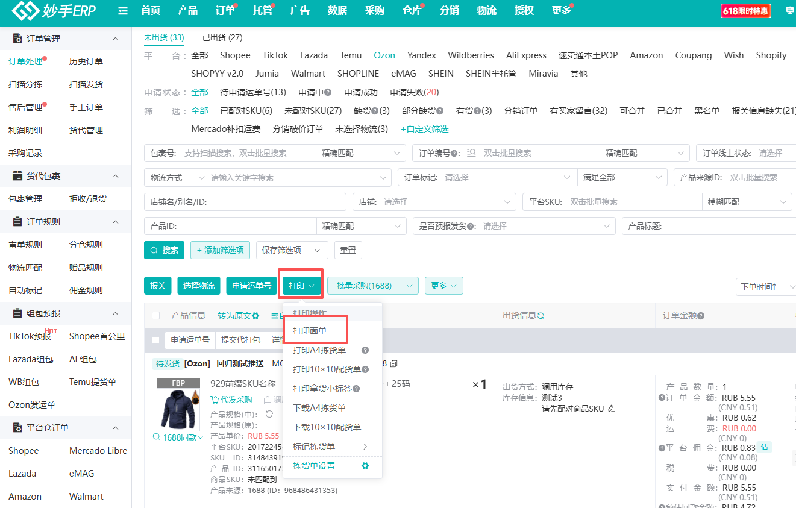Click the help icon beside 部分缺货
796x508 pixels.
(x=440, y=111)
